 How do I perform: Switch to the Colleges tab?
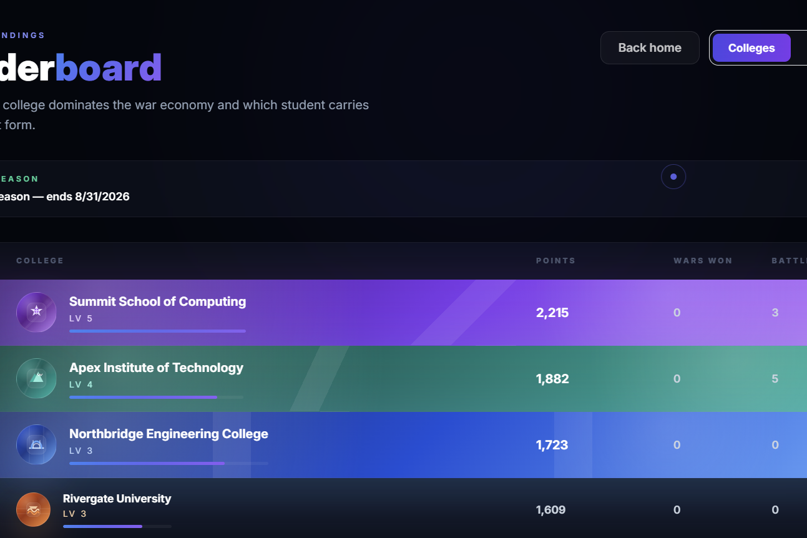pyautogui.click(x=751, y=48)
